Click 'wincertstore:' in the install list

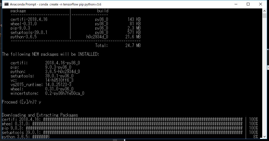click(25, 93)
